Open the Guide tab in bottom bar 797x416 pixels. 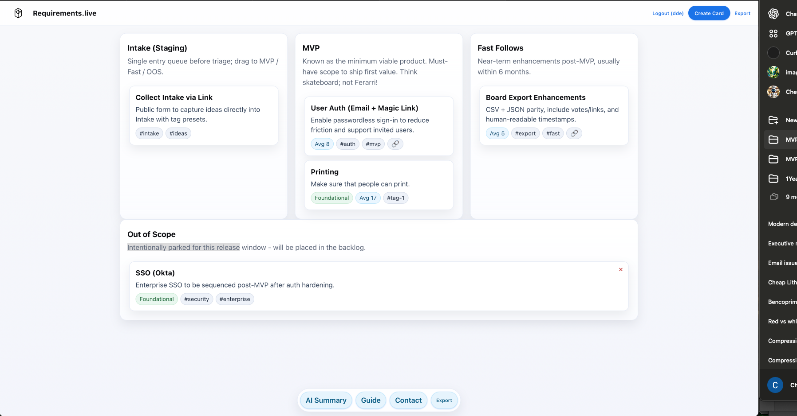[x=371, y=400]
